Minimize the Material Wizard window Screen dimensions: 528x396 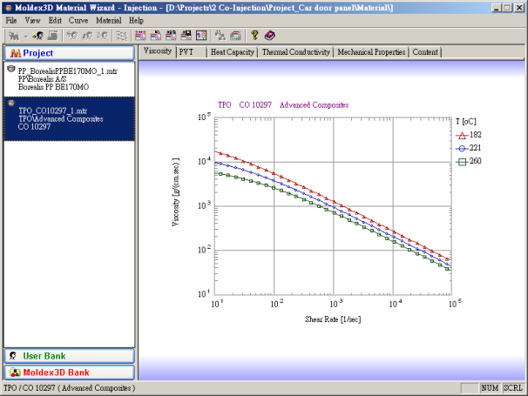[x=496, y=8]
